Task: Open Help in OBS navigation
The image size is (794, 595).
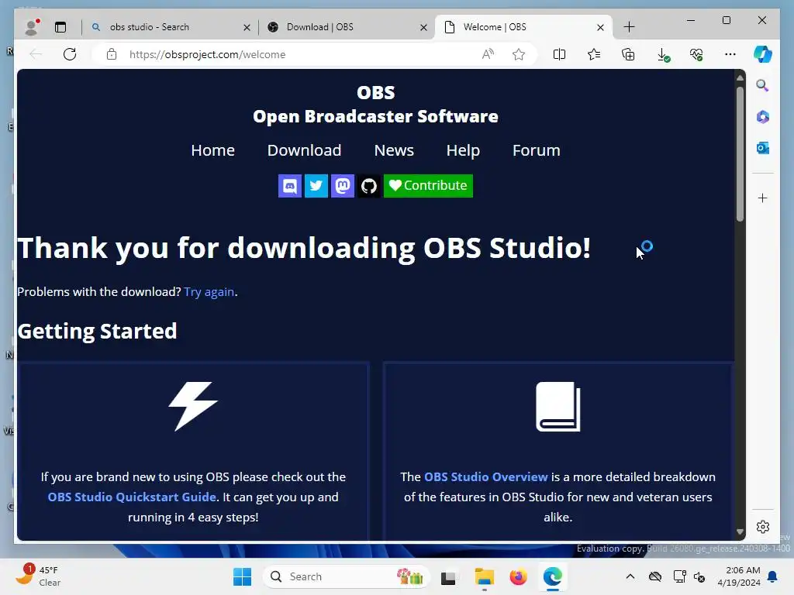Action: (x=463, y=150)
